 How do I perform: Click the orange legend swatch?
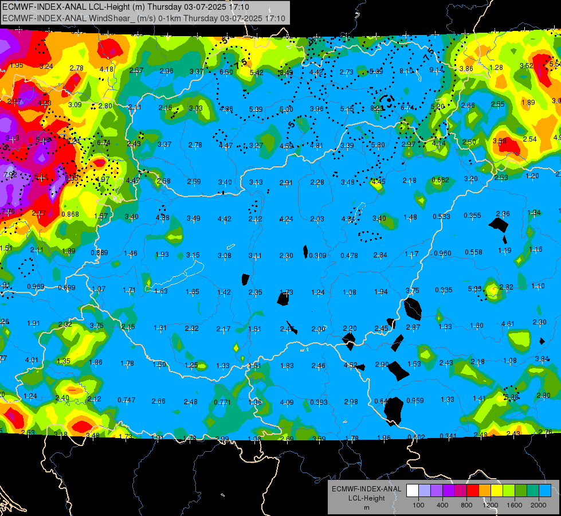485,490
